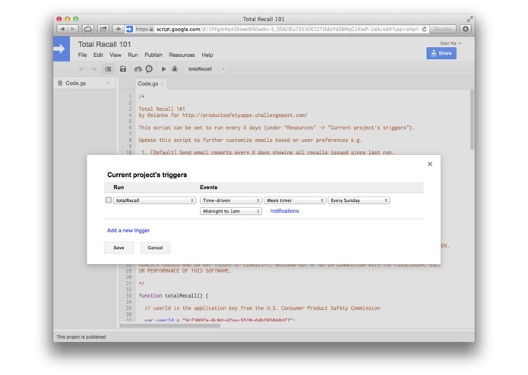The image size is (528, 375).
Task: Click the Reader button in address bar
Action: (x=443, y=30)
